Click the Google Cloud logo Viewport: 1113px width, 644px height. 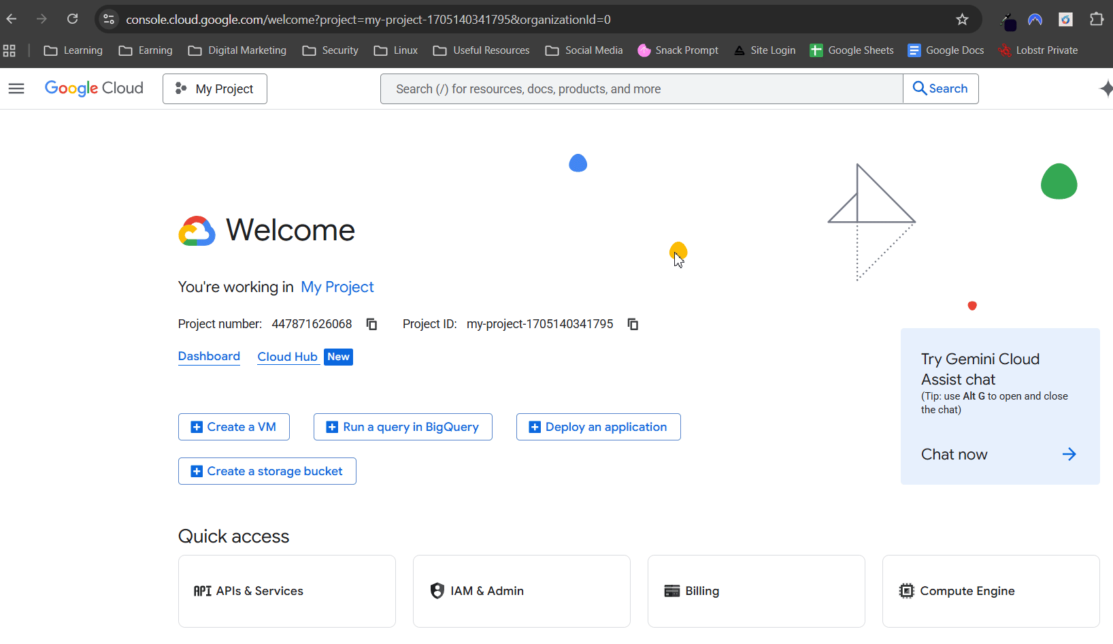pos(94,88)
